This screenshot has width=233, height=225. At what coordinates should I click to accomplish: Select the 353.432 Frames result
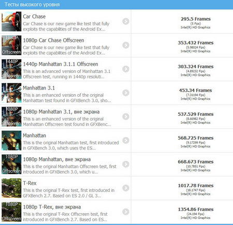coord(196,43)
